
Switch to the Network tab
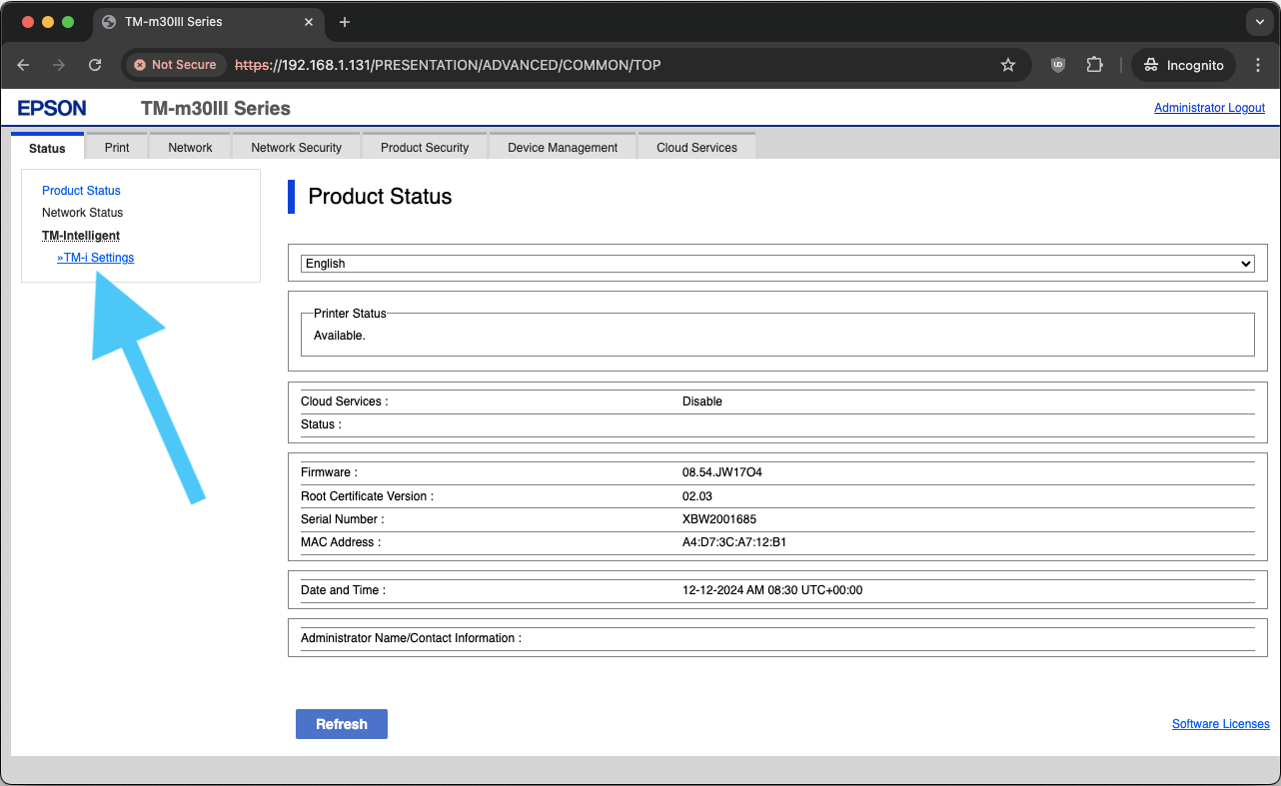(x=190, y=147)
